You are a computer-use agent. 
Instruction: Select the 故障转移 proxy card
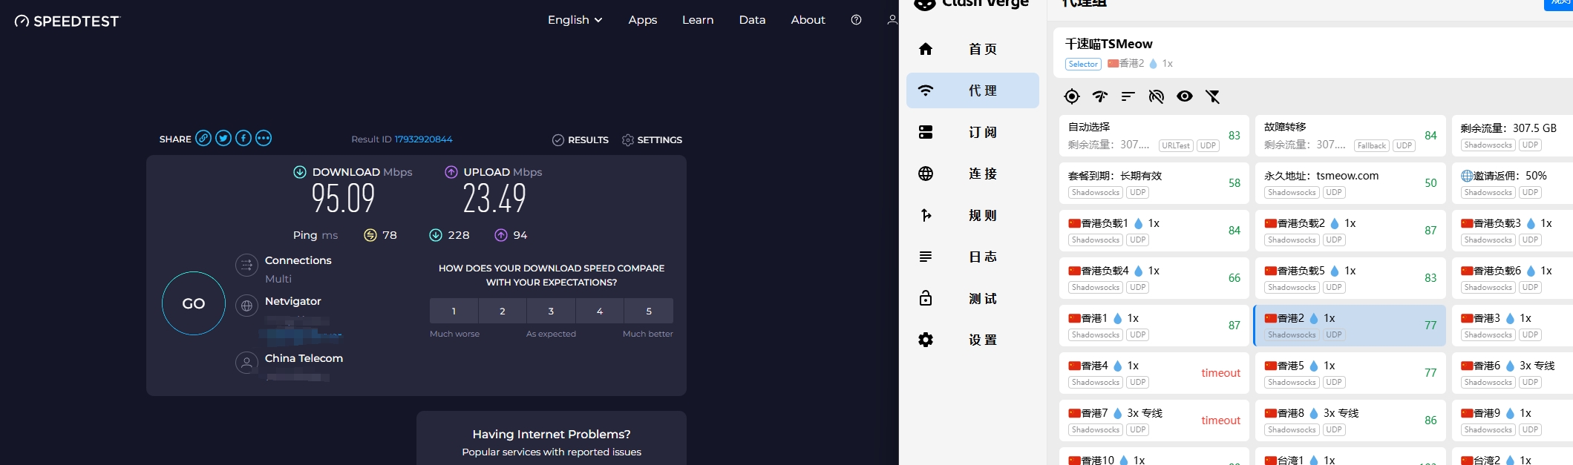(1350, 136)
